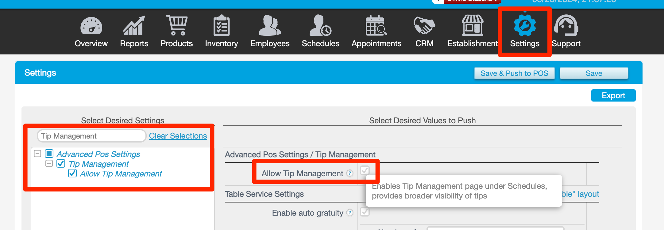Click the Tip Management search field

(91, 136)
